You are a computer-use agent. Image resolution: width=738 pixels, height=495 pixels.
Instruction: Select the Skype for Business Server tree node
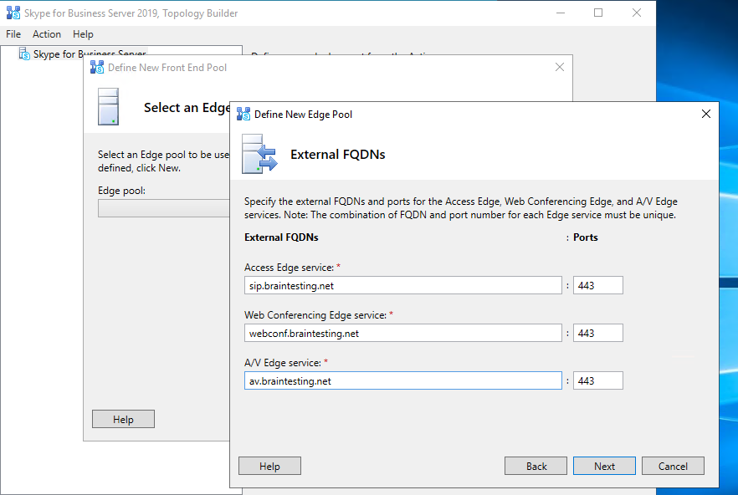(84, 54)
